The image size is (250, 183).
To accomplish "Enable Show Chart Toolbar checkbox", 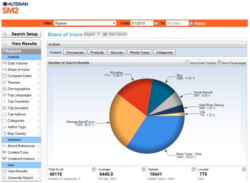I will [x=187, y=62].
